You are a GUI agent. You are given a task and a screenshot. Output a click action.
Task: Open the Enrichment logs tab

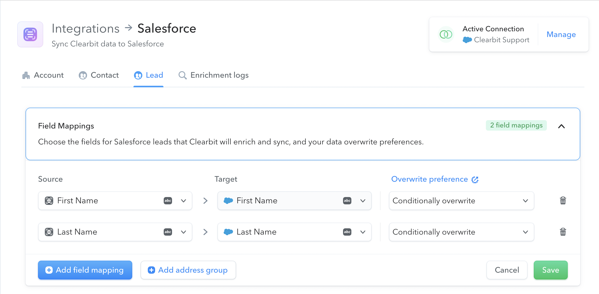click(213, 75)
